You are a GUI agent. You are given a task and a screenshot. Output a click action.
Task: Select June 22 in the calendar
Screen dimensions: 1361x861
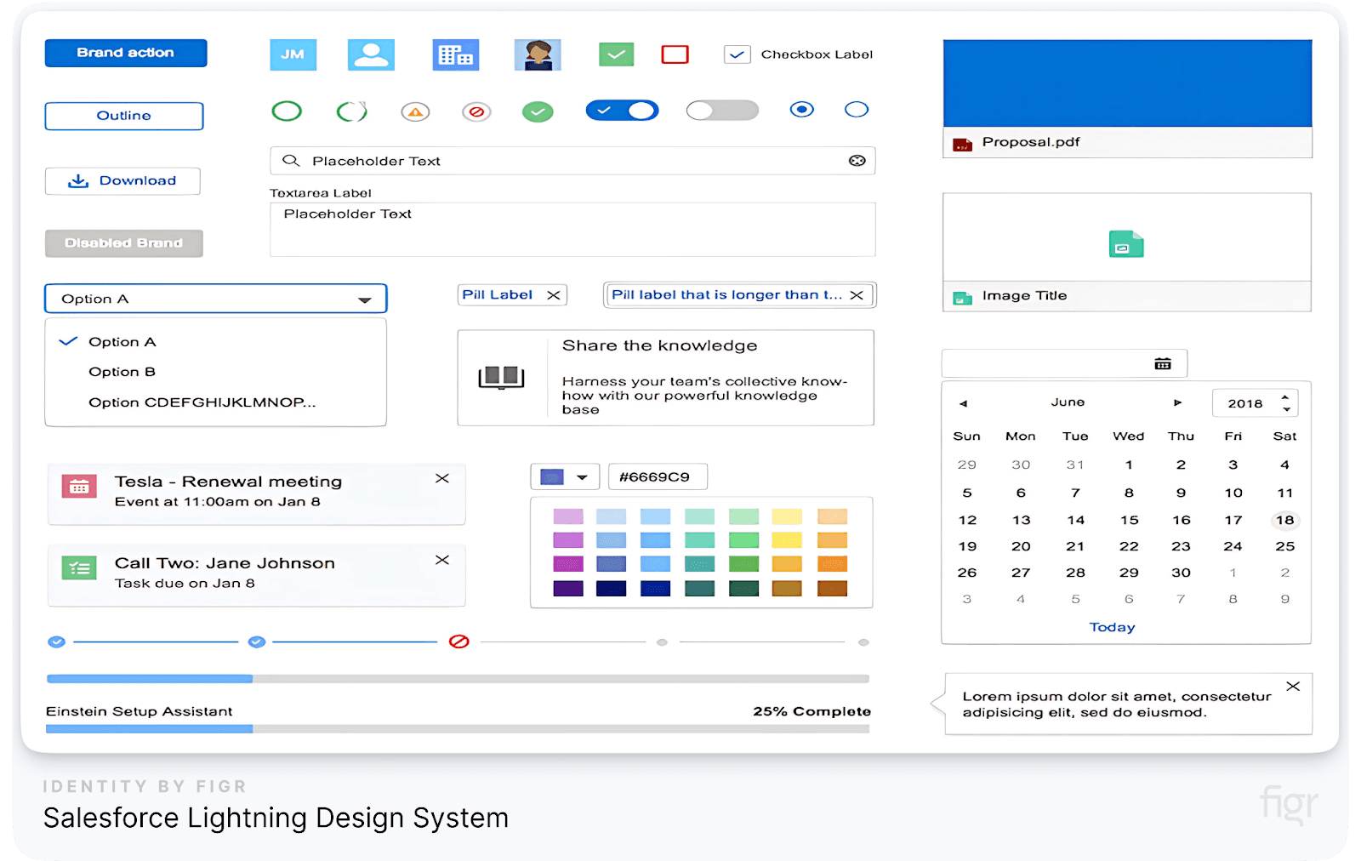[x=1129, y=546]
